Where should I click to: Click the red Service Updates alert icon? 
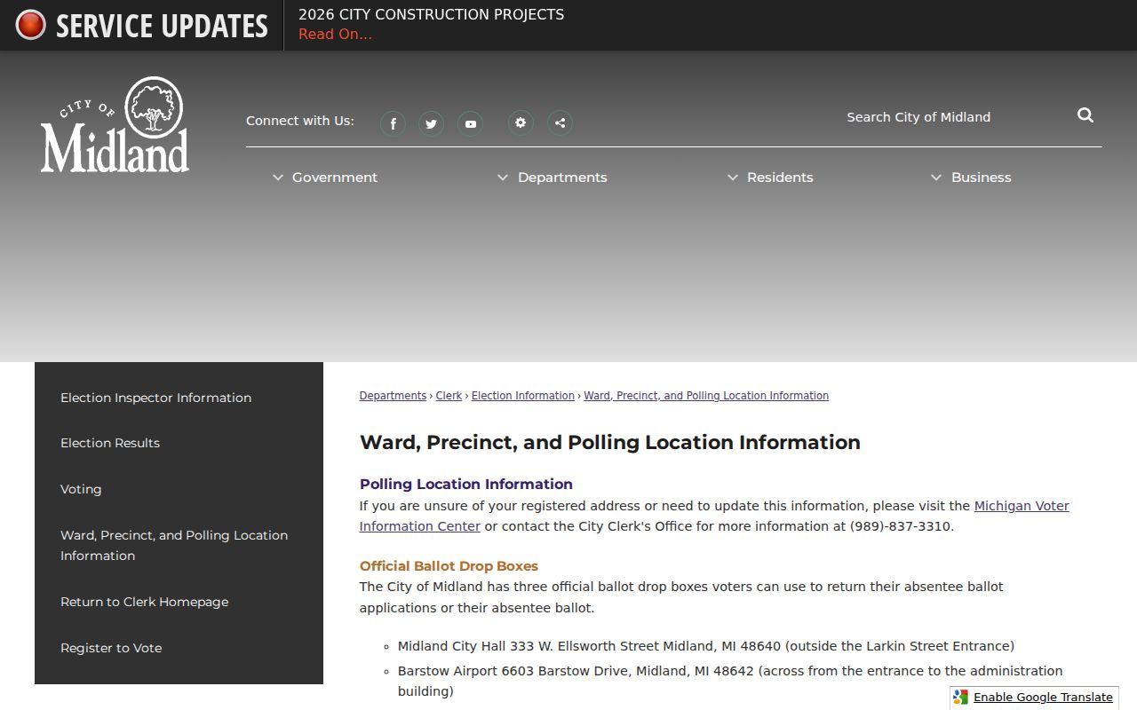(30, 25)
